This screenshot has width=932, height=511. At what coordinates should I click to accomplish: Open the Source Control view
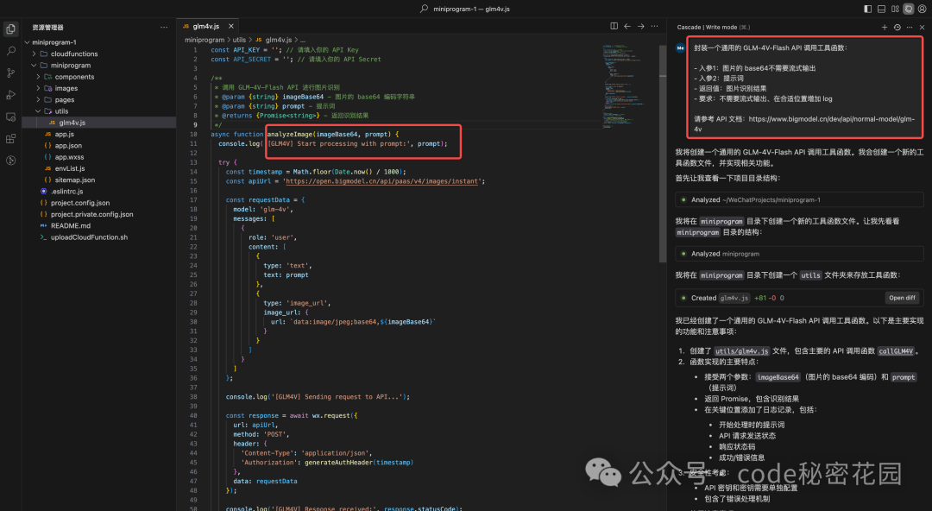[x=10, y=73]
